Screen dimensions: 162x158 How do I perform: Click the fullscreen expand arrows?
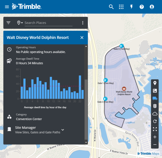(x=155, y=129)
